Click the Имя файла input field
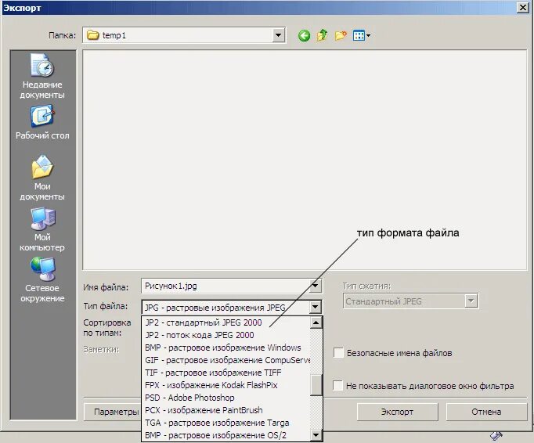Image resolution: width=534 pixels, height=443 pixels. point(226,286)
